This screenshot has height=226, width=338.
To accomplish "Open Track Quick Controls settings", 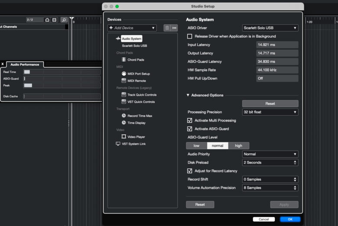I will [x=142, y=95].
